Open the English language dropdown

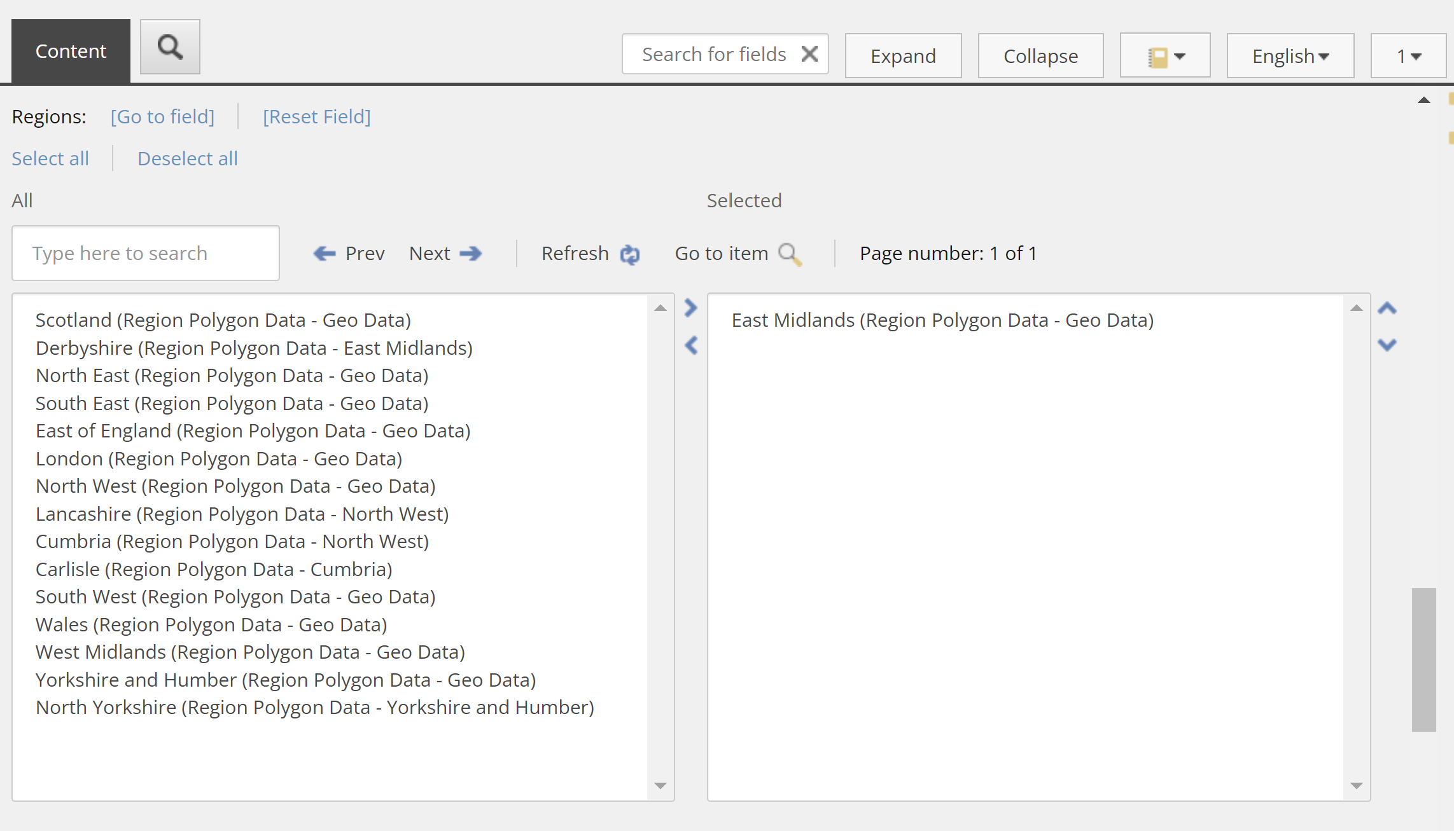coord(1290,56)
